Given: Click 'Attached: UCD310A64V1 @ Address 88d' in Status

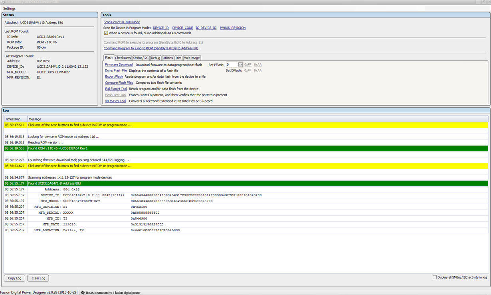Looking at the screenshot, I should (x=34, y=23).
